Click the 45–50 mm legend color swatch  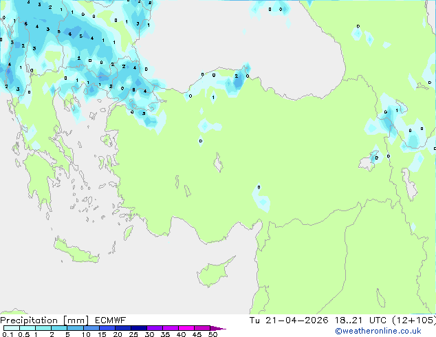point(202,328)
